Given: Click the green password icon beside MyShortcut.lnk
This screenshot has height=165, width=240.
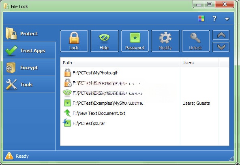Looking at the screenshot, I should (x=67, y=103).
